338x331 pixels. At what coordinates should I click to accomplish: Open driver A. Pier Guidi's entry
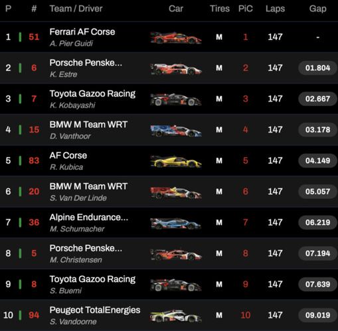(71, 43)
